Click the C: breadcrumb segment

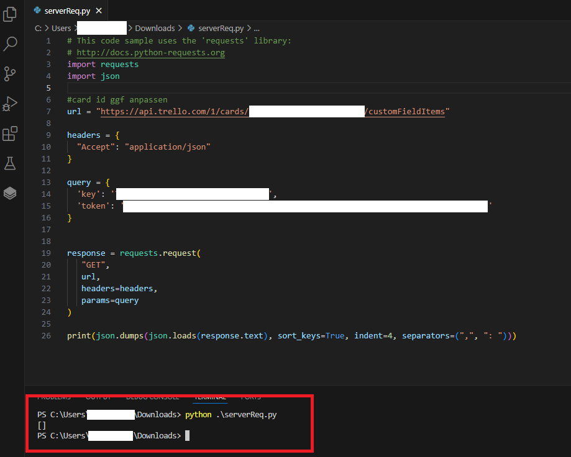coord(39,29)
